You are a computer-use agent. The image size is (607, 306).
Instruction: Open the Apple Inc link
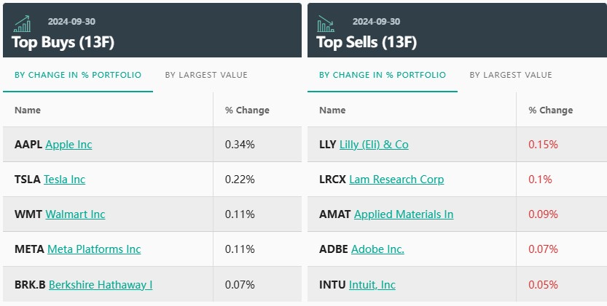(x=68, y=145)
